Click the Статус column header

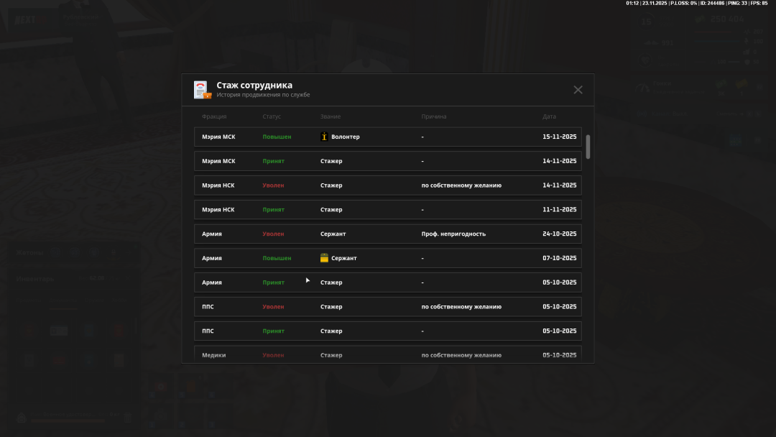[272, 116]
